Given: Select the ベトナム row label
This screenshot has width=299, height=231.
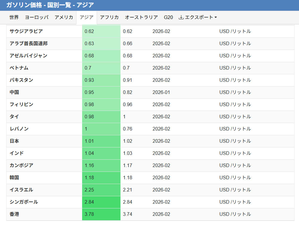Looking at the screenshot, I should (x=19, y=68).
